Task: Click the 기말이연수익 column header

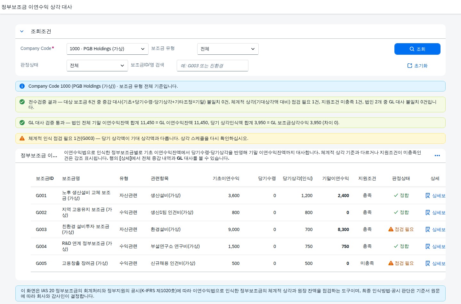Action: pyautogui.click(x=336, y=179)
